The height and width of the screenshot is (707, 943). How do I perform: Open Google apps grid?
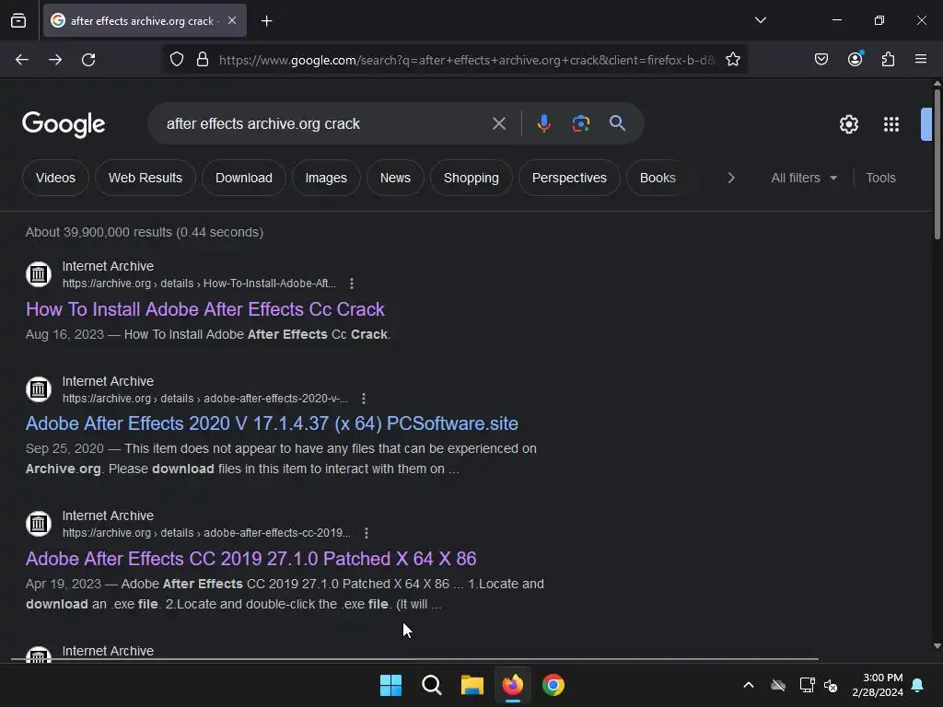[891, 124]
